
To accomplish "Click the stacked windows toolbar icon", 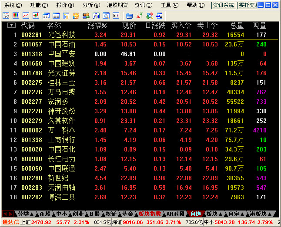I will 46,16.
